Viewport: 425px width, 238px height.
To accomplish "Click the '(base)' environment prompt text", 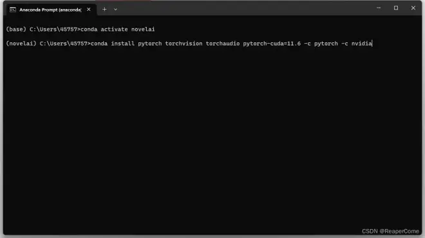I will point(16,29).
